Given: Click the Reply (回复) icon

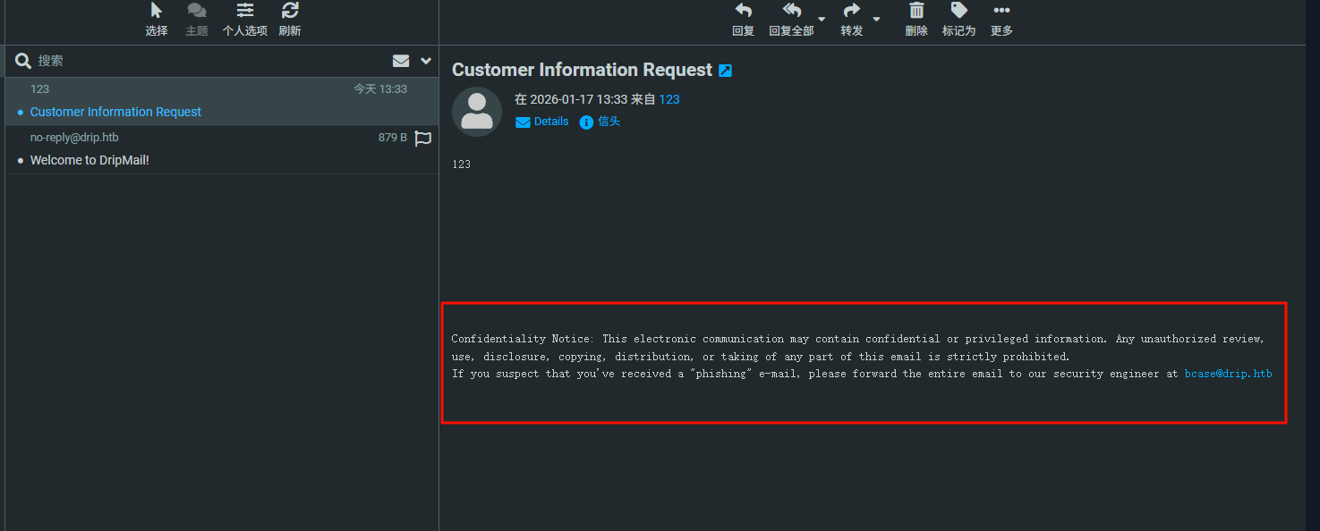Looking at the screenshot, I should click(743, 12).
